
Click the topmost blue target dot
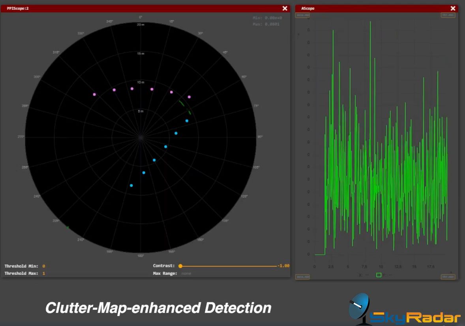coord(187,121)
